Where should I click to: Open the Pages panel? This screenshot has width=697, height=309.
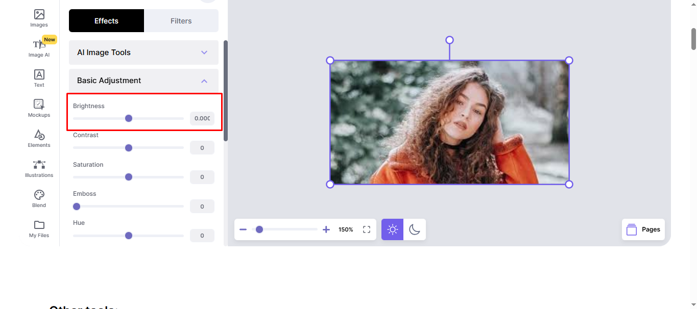(643, 229)
